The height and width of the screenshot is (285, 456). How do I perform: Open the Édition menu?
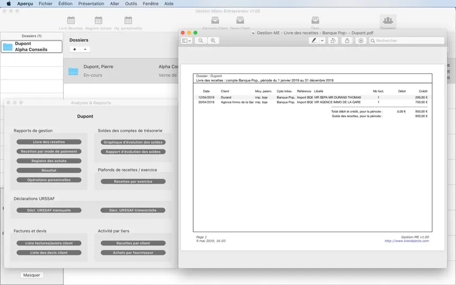tap(65, 4)
